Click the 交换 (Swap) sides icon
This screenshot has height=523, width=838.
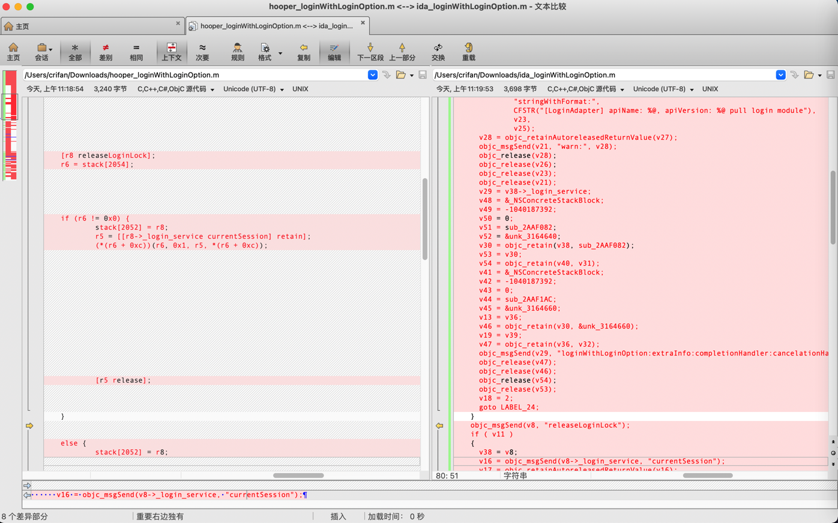tap(438, 52)
